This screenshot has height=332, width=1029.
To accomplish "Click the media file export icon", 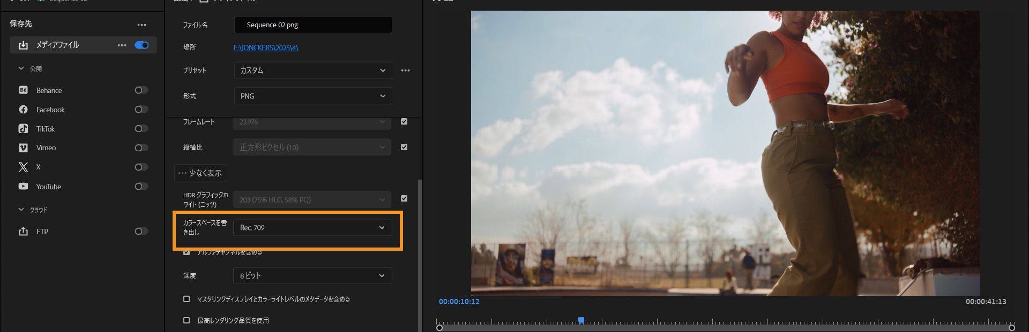I will coord(23,45).
